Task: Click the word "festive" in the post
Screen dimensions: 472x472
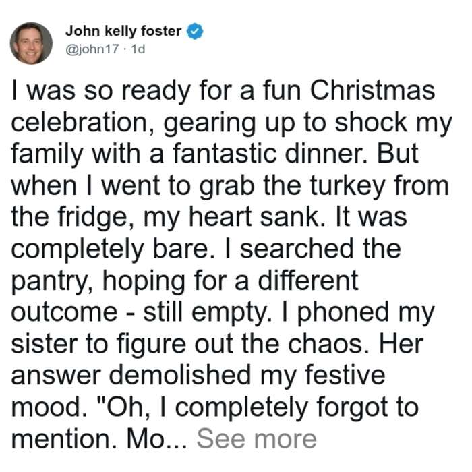Action: pyautogui.click(x=345, y=376)
